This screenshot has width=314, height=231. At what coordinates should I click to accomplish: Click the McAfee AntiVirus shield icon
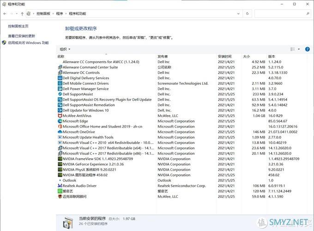(x=60, y=116)
